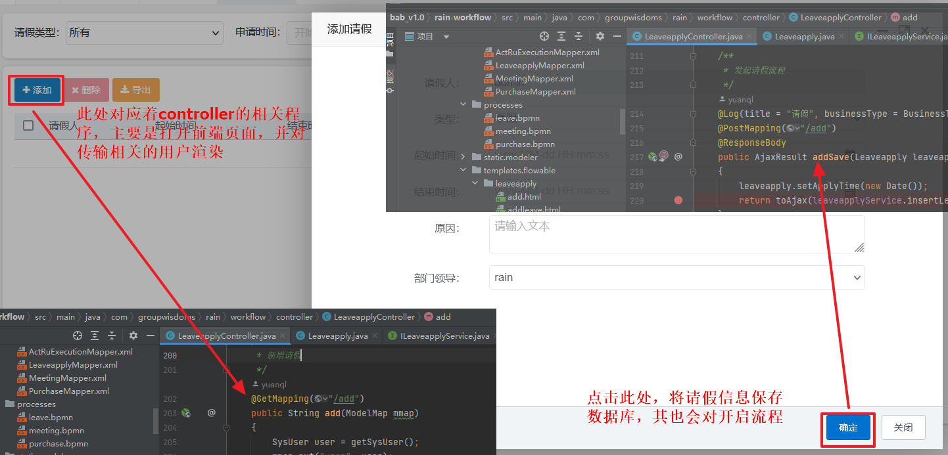The height and width of the screenshot is (455, 948).
Task: Open the gear options in the lower IDE project panel
Action: 133,336
